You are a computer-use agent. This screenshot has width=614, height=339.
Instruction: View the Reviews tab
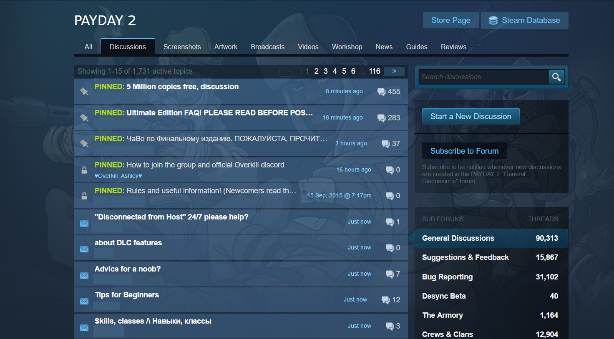(453, 47)
